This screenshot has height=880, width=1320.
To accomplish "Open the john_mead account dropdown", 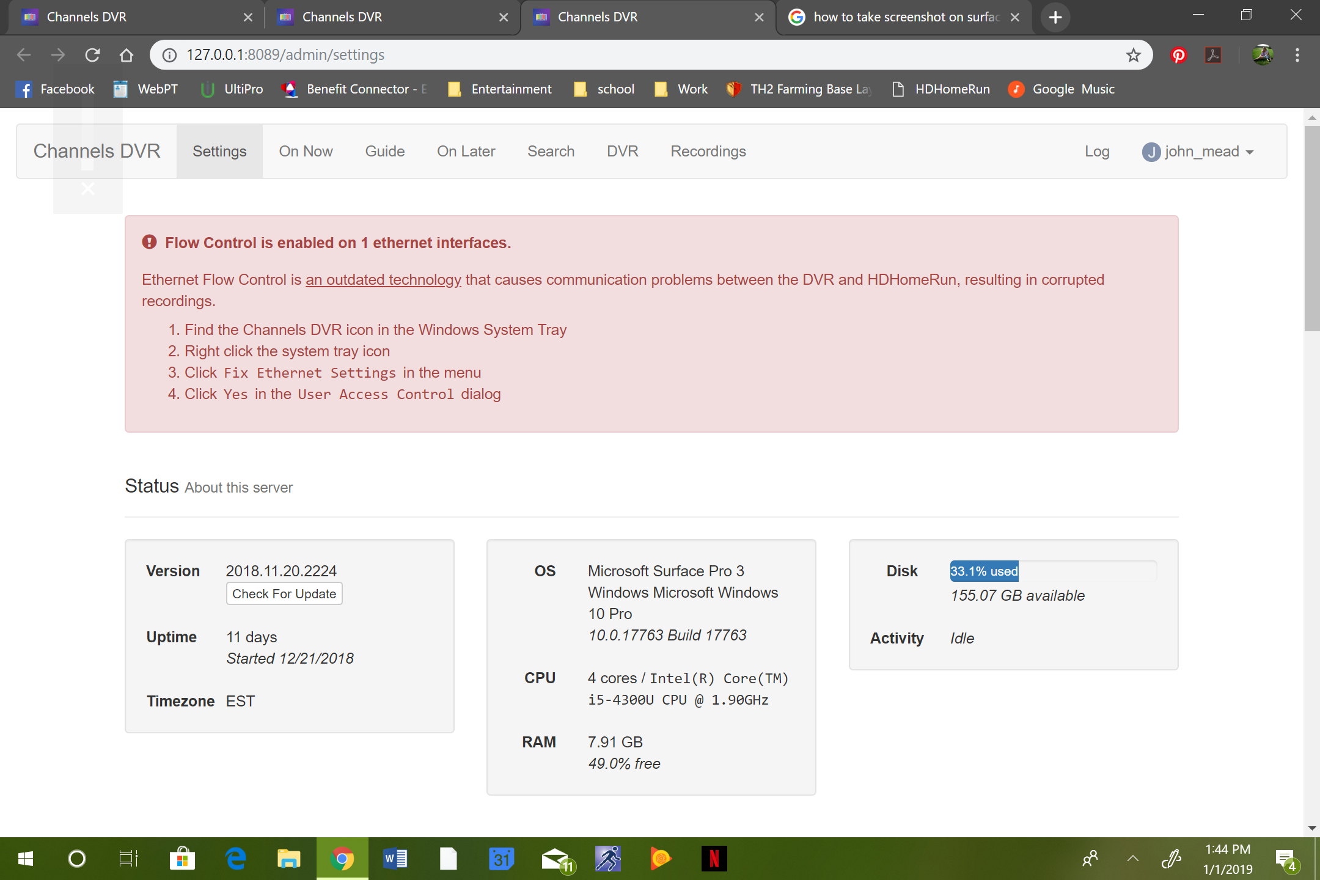I will pyautogui.click(x=1199, y=151).
